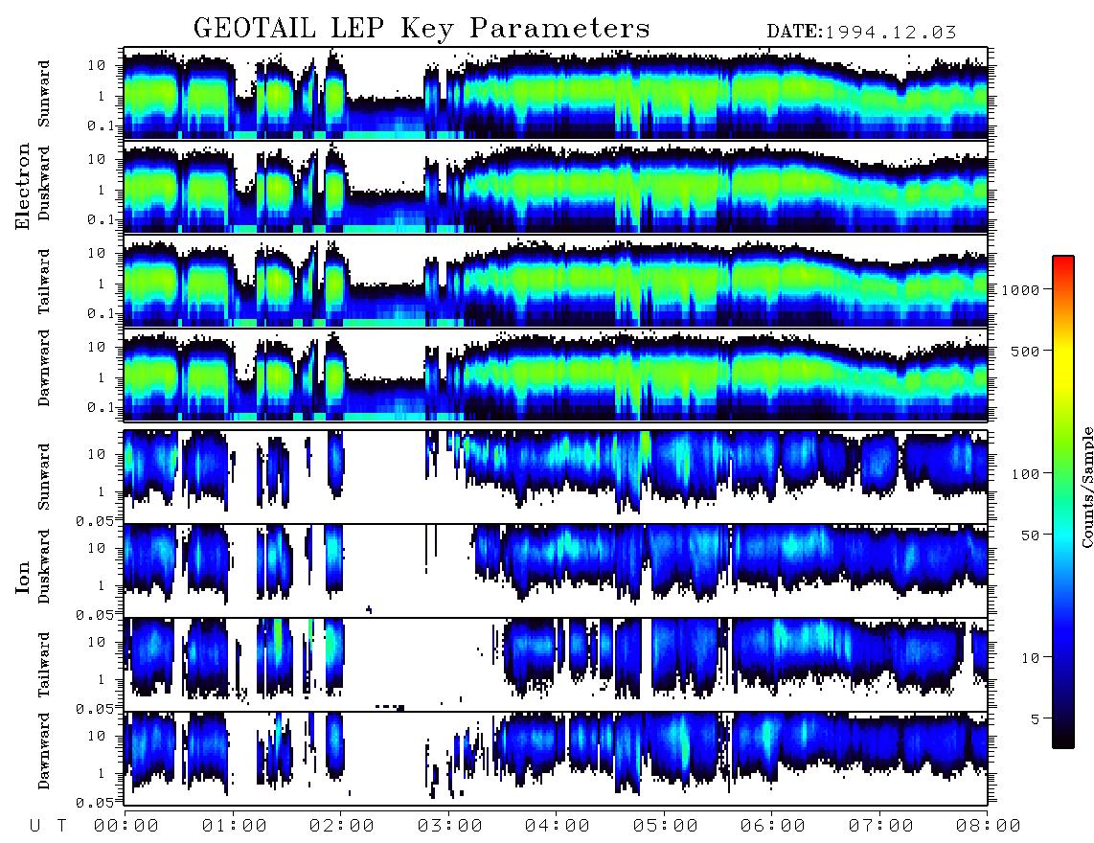
Task: Select the Ion "Tailward" axis label
Action: click(44, 665)
